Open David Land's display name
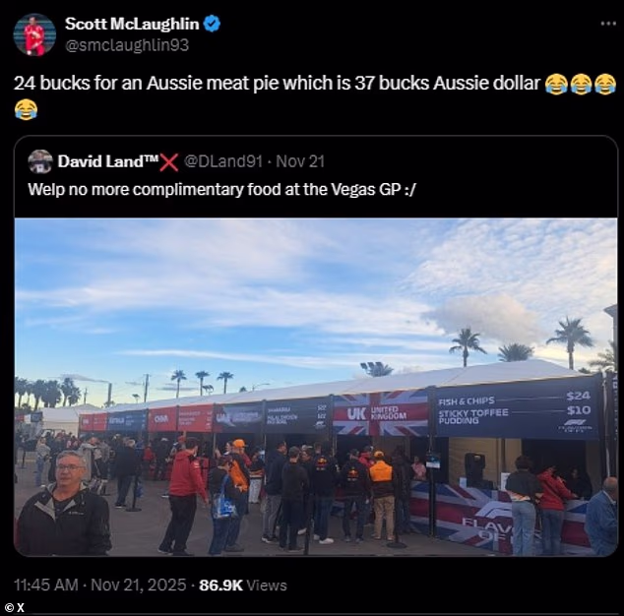Screen dimensions: 624x616 (108, 161)
